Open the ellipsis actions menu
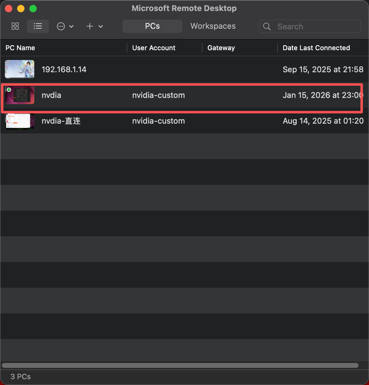369x385 pixels. [x=65, y=26]
